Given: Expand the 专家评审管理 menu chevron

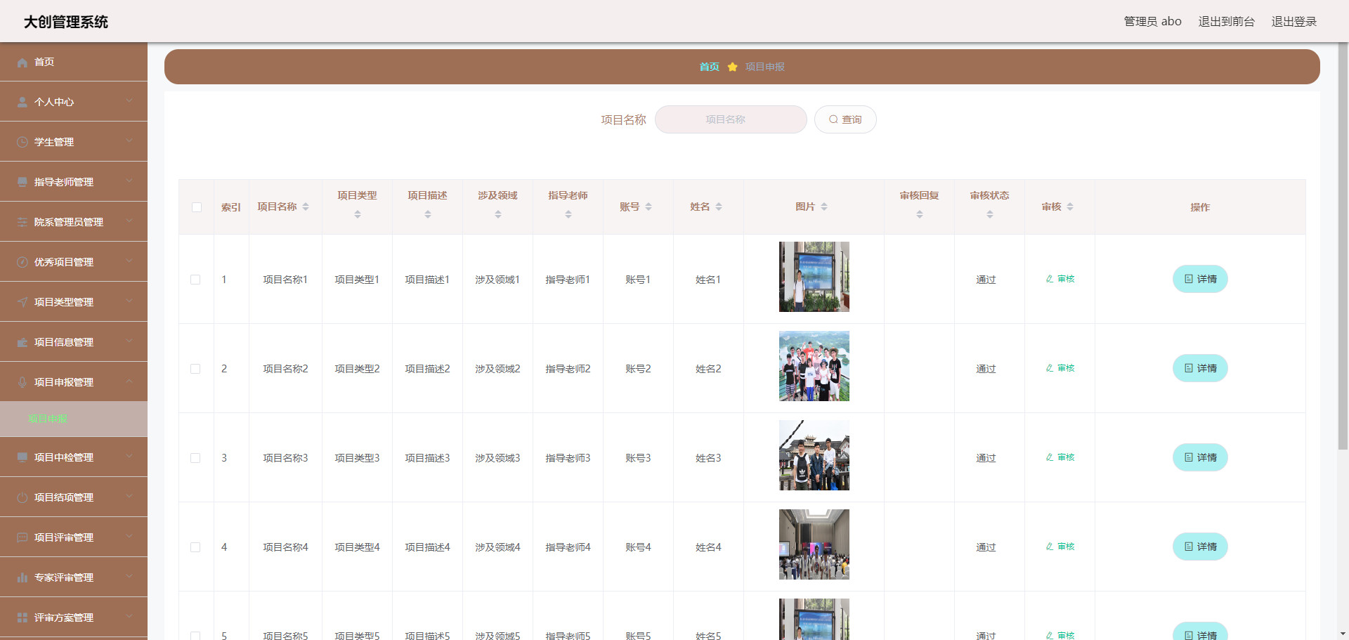Looking at the screenshot, I should pos(129,577).
